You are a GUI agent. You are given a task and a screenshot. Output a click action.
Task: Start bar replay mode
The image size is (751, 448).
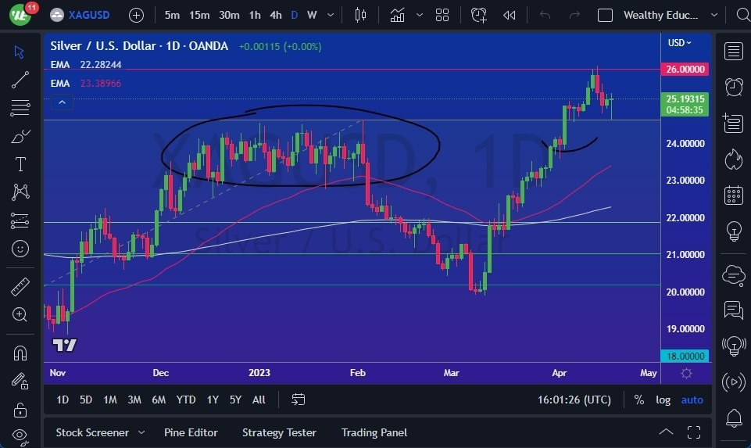click(x=509, y=16)
